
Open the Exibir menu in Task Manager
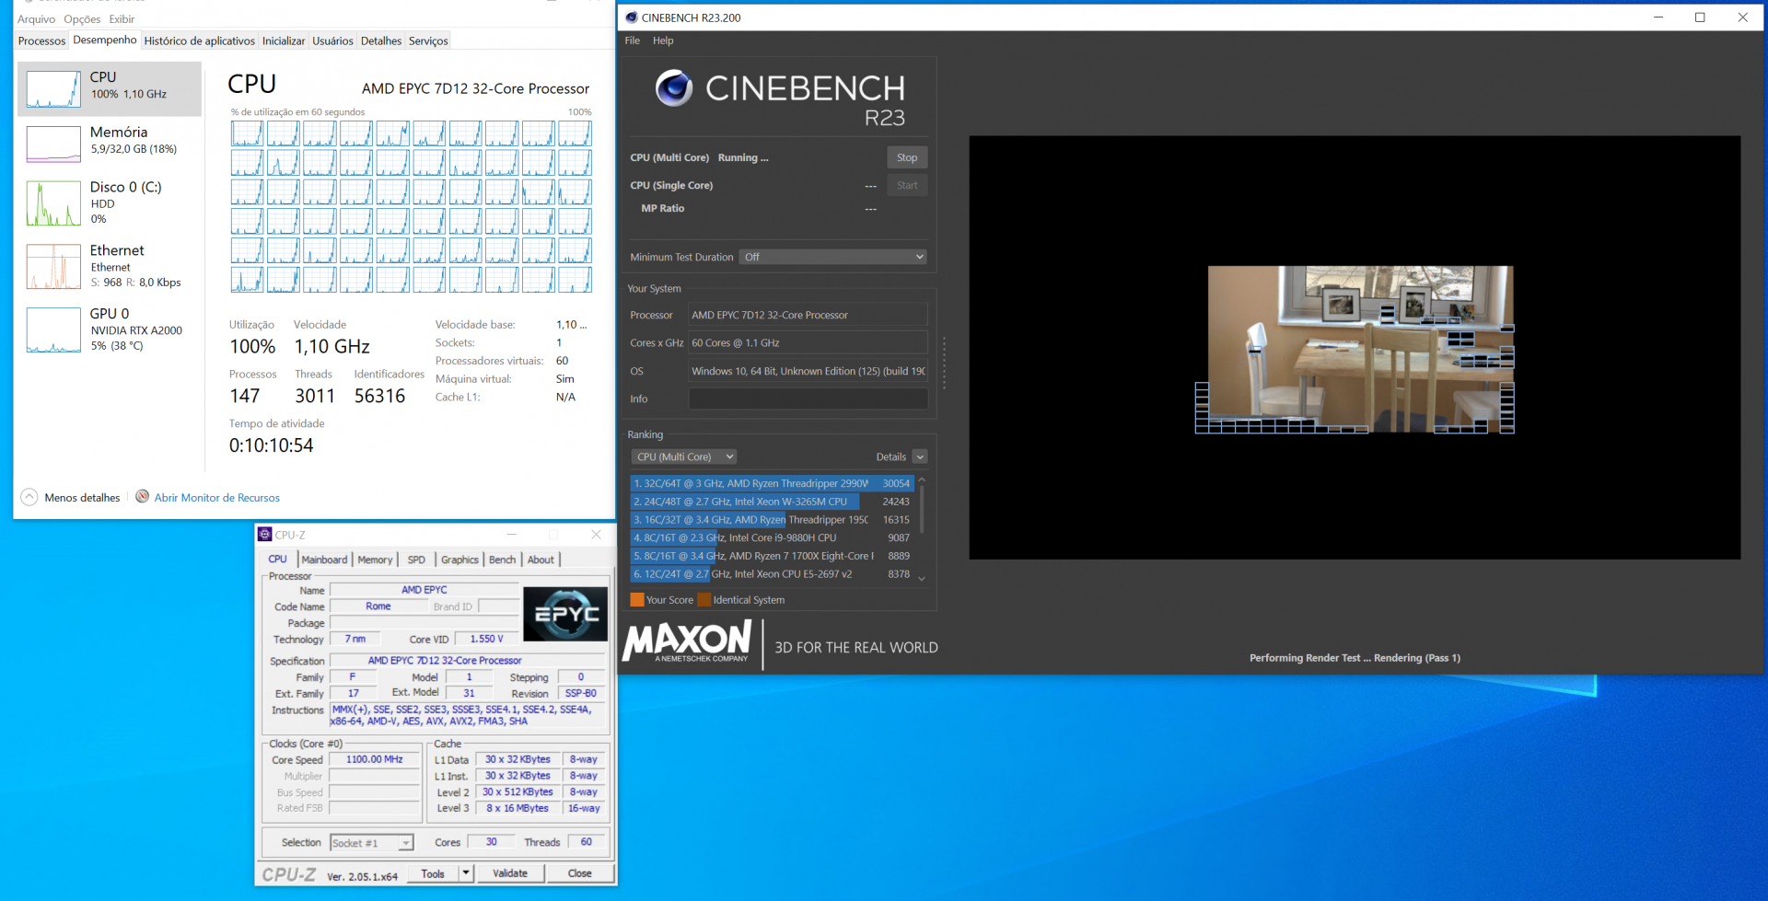coord(122,18)
